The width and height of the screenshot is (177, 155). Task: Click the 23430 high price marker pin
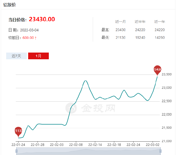pyautogui.click(x=157, y=69)
